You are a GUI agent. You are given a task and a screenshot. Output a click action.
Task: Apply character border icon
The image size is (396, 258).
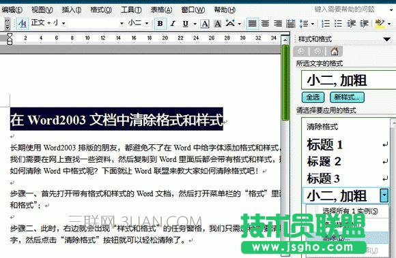tap(205, 24)
